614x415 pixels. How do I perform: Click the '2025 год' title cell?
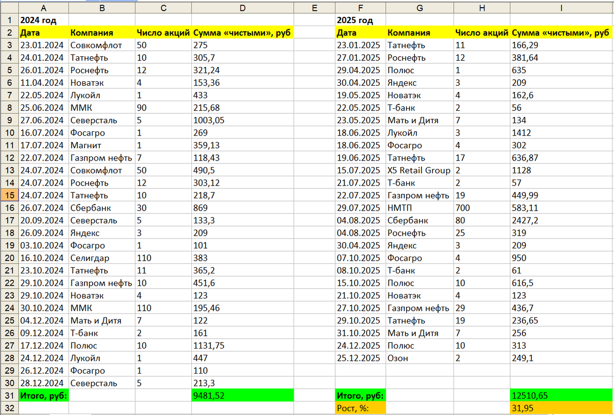[360, 20]
